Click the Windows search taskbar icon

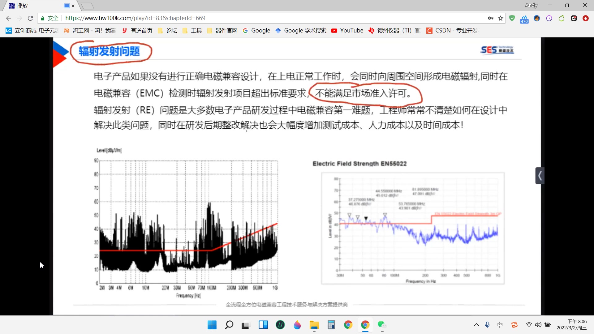[x=229, y=325]
